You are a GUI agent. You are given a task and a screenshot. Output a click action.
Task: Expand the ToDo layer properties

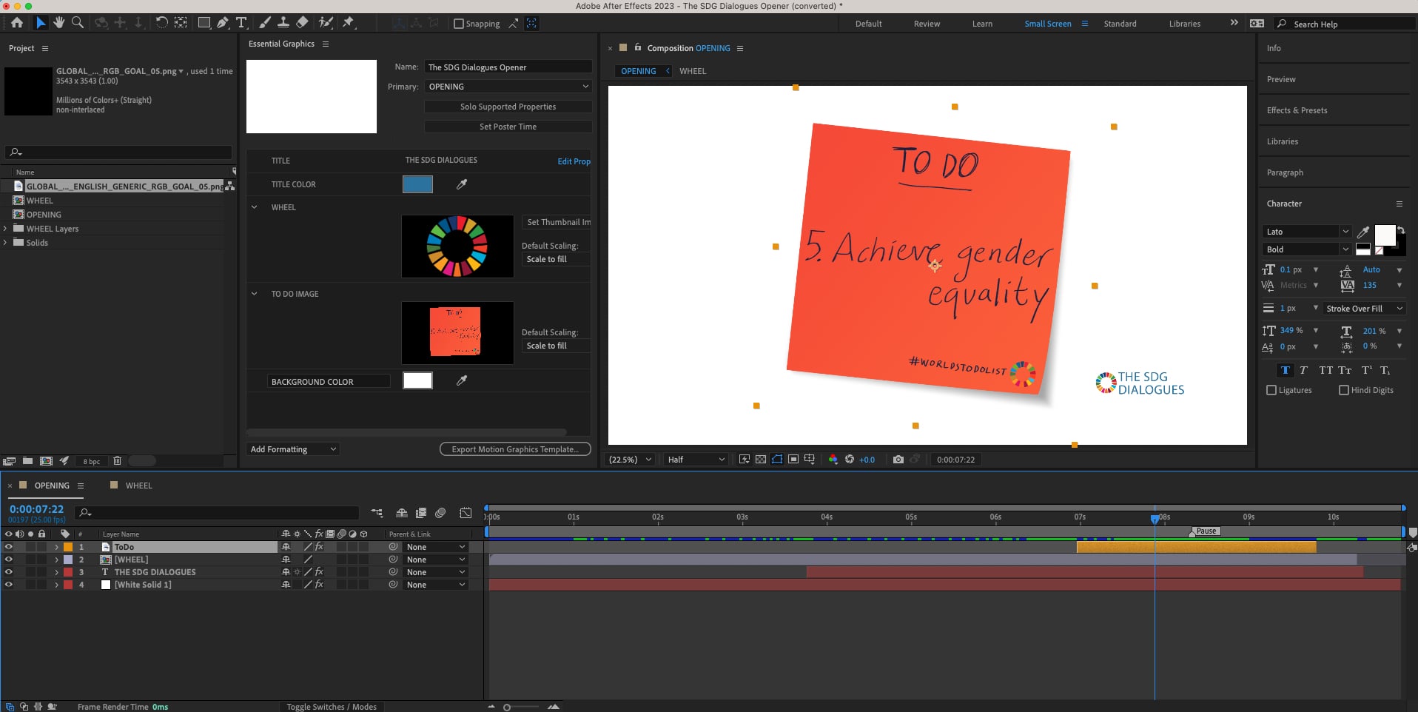pos(56,547)
